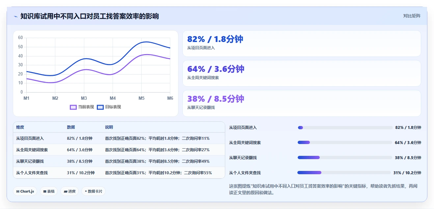Click the 维度 column header
Image resolution: width=434 pixels, height=209 pixels.
point(20,127)
